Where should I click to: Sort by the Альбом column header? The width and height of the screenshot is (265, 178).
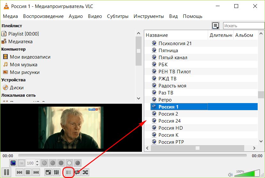pyautogui.click(x=246, y=35)
